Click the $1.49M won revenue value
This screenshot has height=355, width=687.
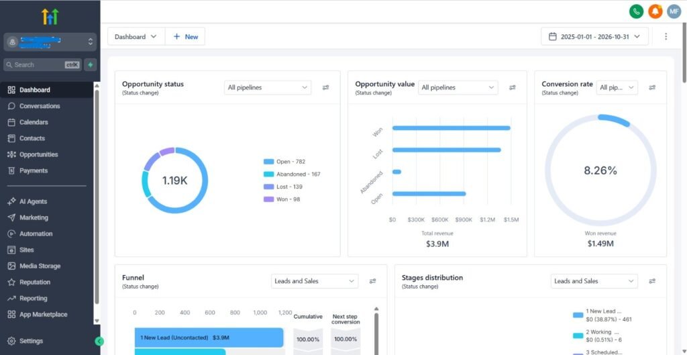(600, 244)
